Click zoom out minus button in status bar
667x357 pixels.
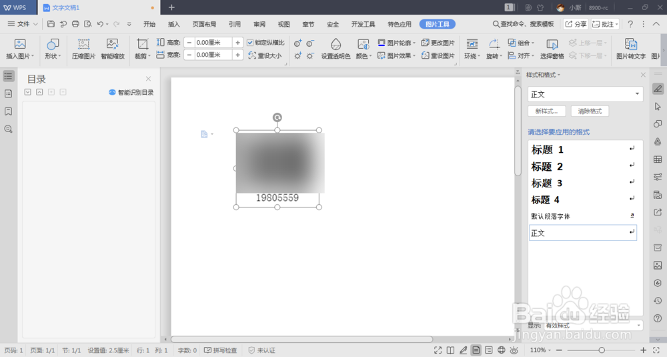point(559,350)
